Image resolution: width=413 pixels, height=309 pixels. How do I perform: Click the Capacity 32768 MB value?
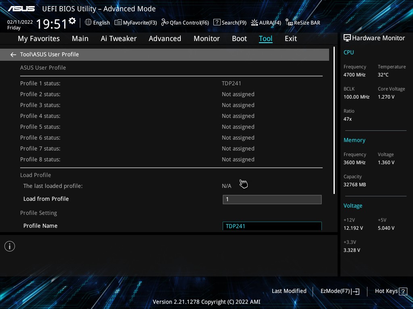pyautogui.click(x=355, y=185)
